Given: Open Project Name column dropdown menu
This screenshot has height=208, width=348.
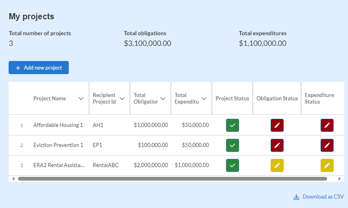Looking at the screenshot, I should coord(81,99).
